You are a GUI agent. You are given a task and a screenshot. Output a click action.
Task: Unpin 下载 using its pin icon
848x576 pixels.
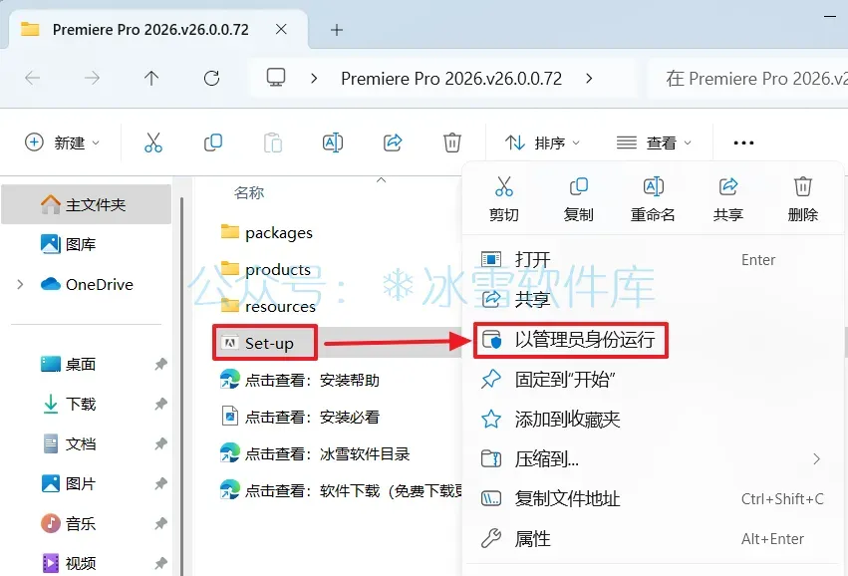click(160, 404)
